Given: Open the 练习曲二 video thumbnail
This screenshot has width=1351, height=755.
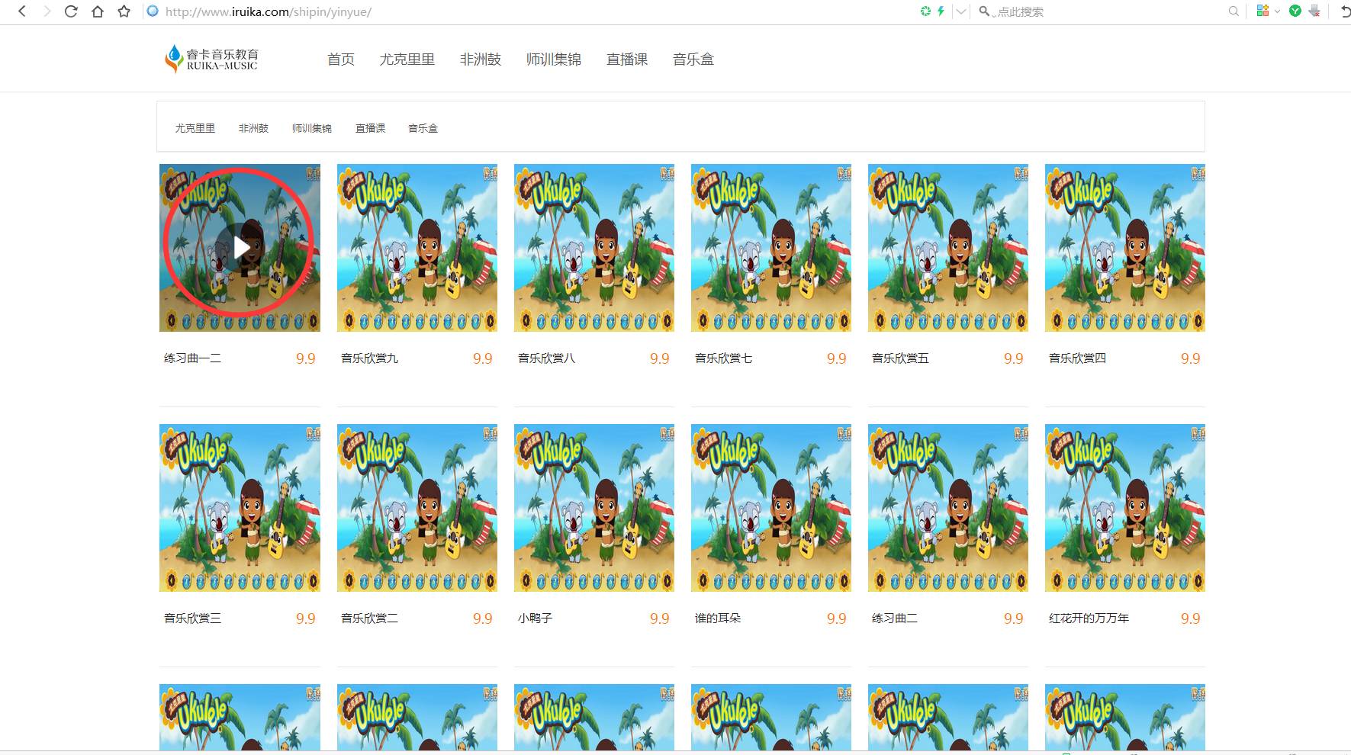Looking at the screenshot, I should tap(948, 508).
